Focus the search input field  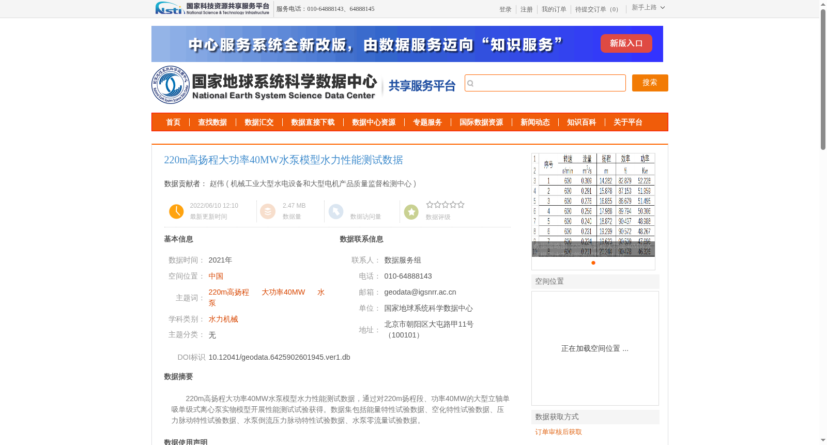(x=545, y=83)
